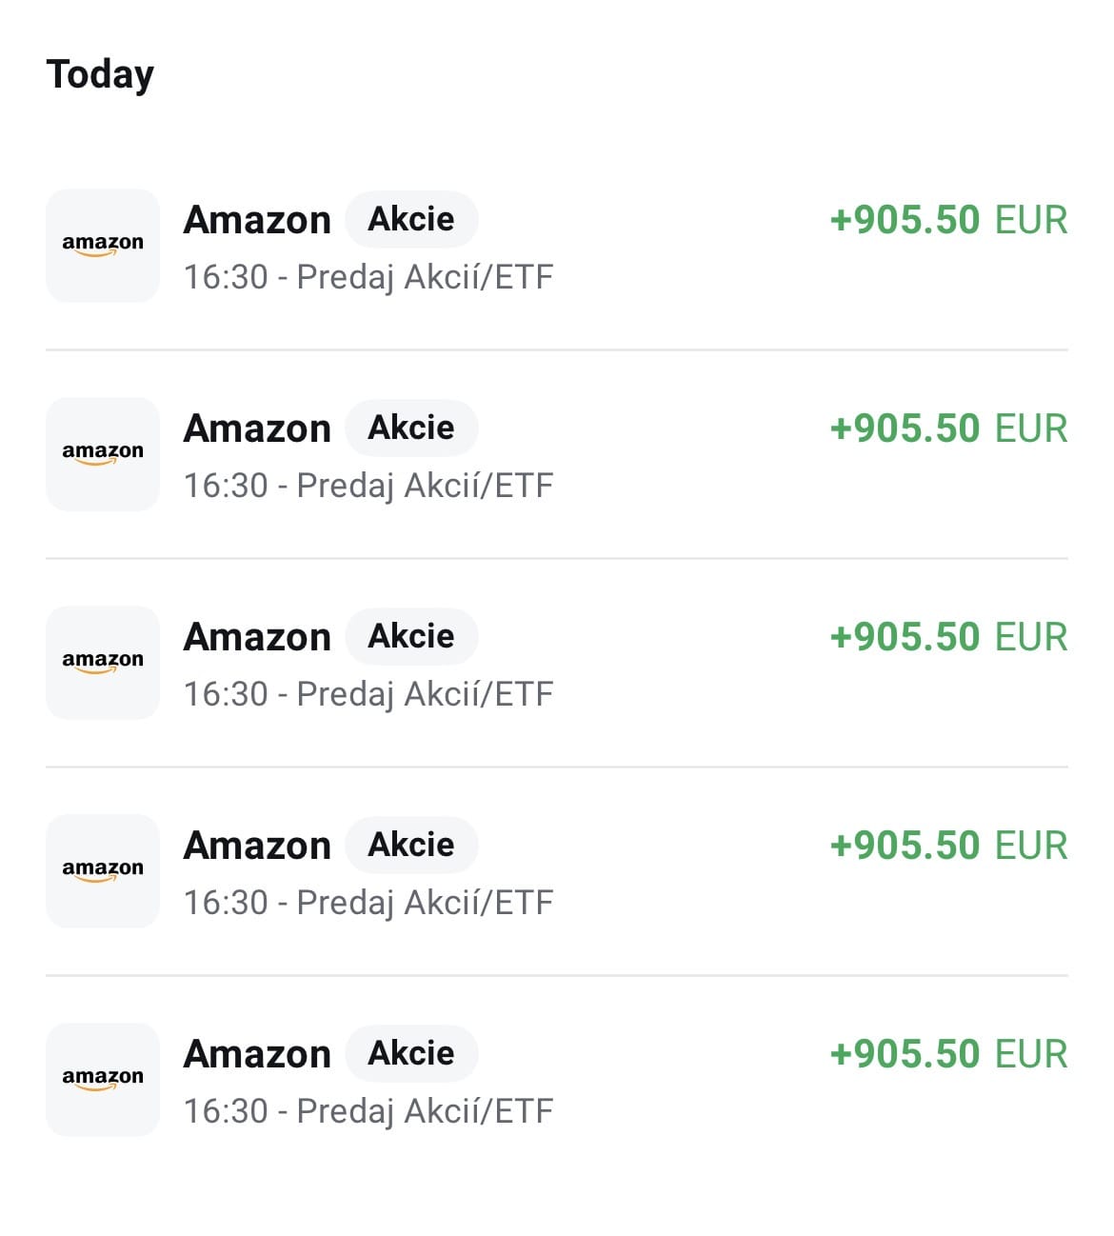Open last row's 16:30 Predaj Akcií/ETF details

(368, 1111)
